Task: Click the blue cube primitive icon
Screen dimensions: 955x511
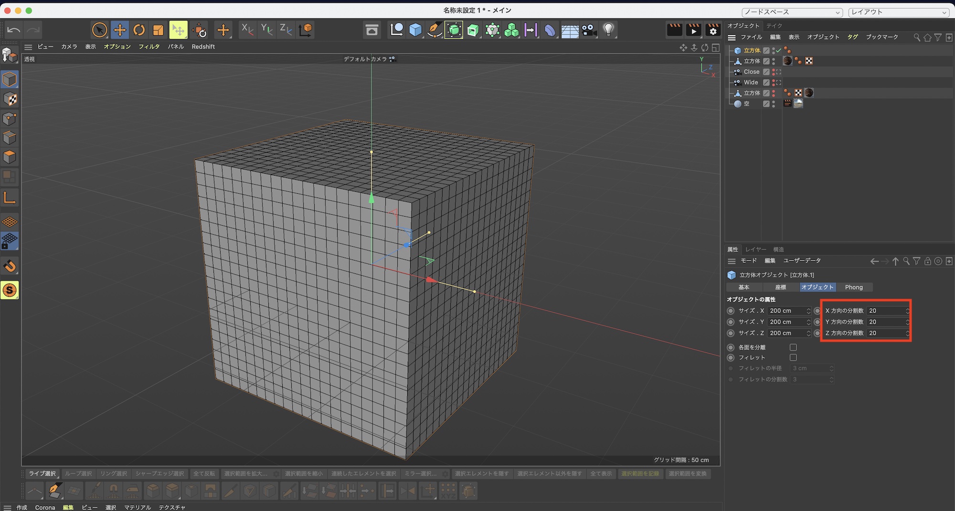Action: (x=415, y=30)
